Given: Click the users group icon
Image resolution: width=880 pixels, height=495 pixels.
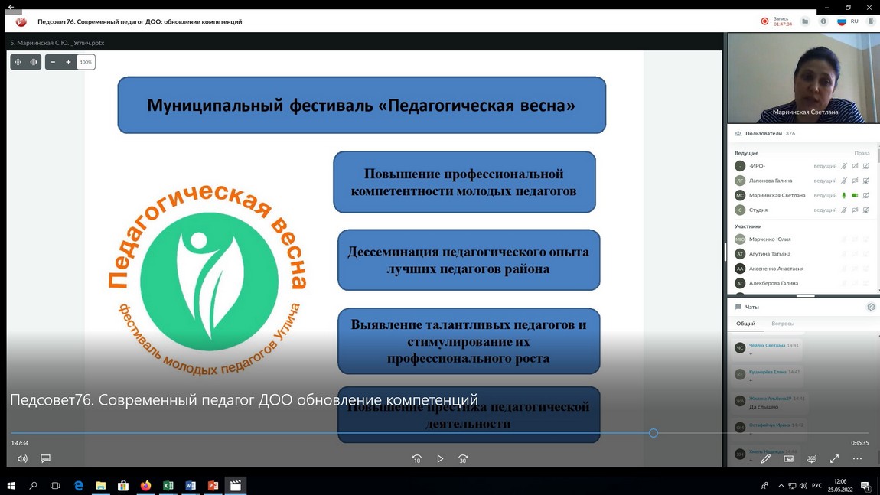Looking at the screenshot, I should tap(738, 134).
